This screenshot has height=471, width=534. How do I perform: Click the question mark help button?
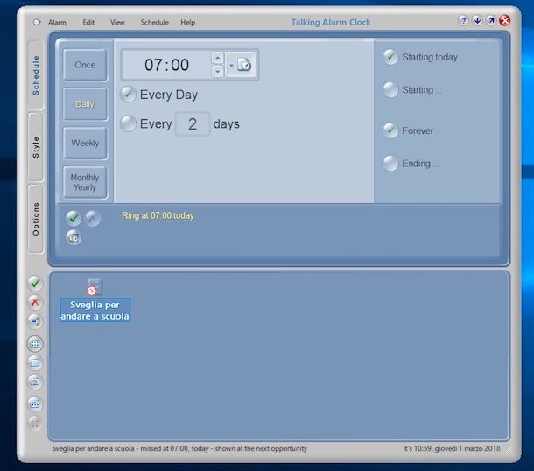point(463,20)
